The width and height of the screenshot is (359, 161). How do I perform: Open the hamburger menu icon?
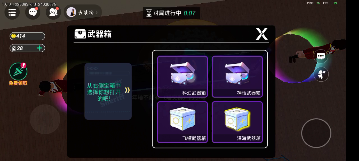[12, 12]
